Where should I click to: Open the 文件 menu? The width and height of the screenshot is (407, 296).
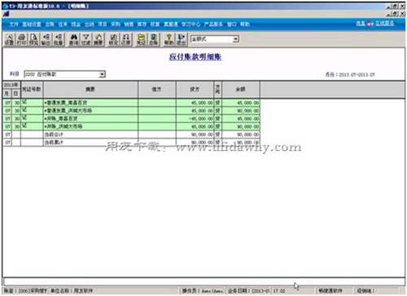[14, 24]
